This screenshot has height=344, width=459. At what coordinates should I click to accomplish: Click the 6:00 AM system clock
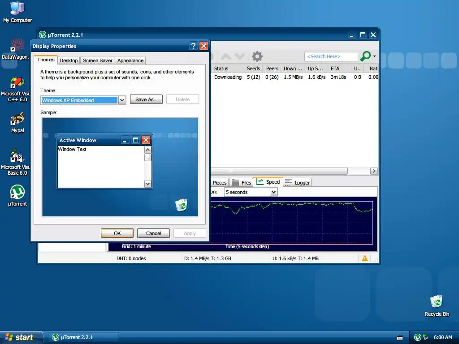coord(442,337)
